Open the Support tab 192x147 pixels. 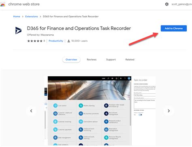pos(111,59)
